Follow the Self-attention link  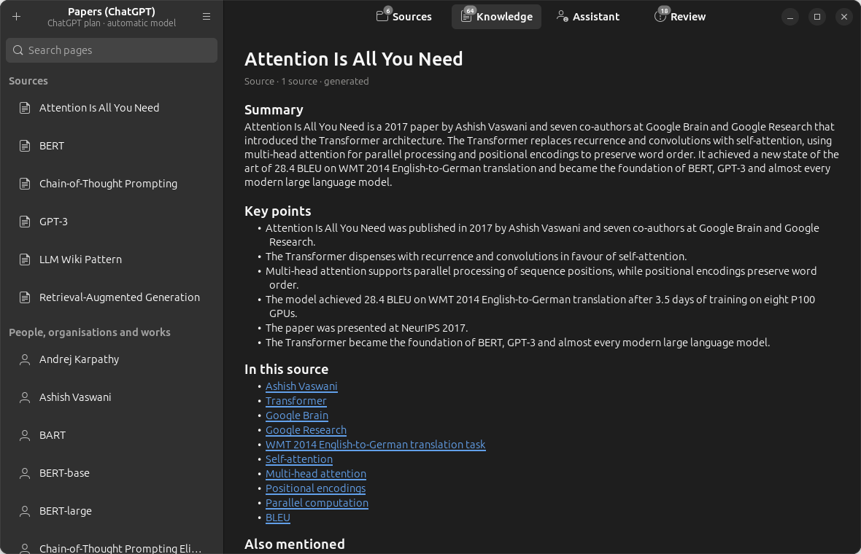299,459
